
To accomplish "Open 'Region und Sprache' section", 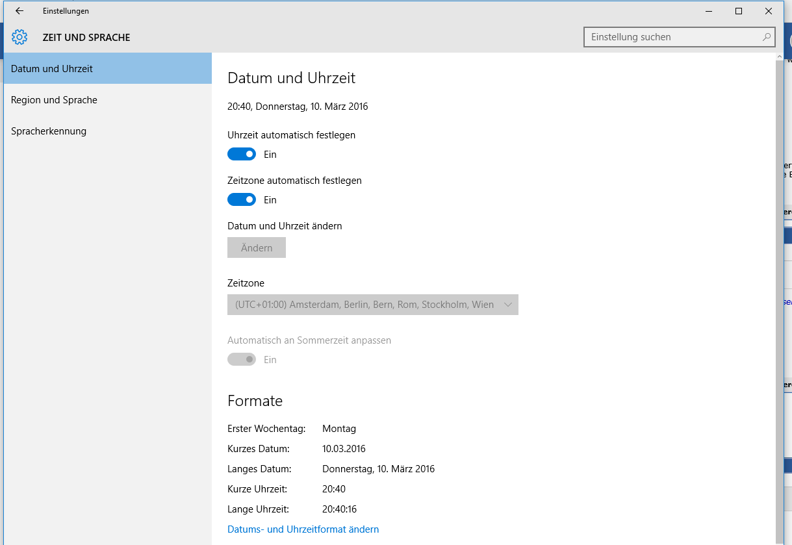I will tap(54, 100).
